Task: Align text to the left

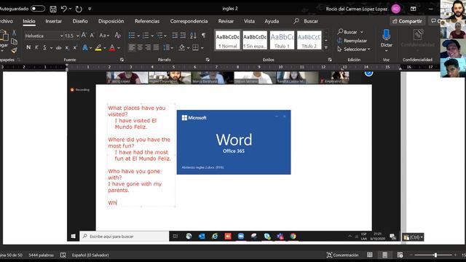Action: pyautogui.click(x=132, y=47)
